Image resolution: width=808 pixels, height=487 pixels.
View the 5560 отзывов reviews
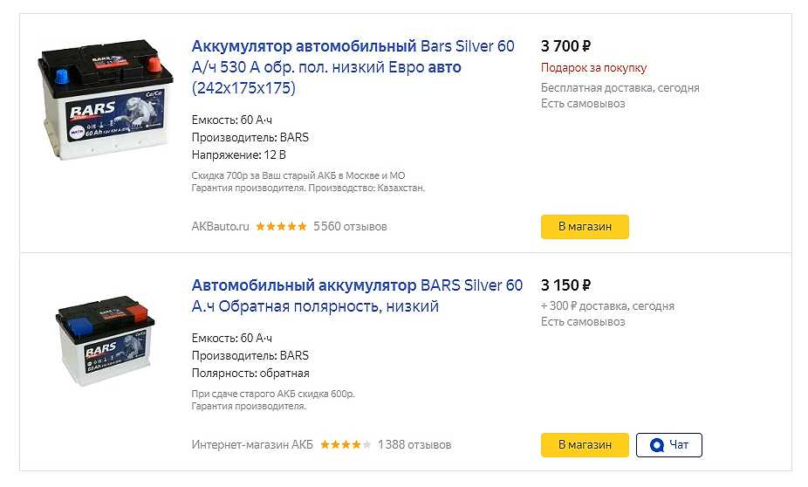coord(350,227)
